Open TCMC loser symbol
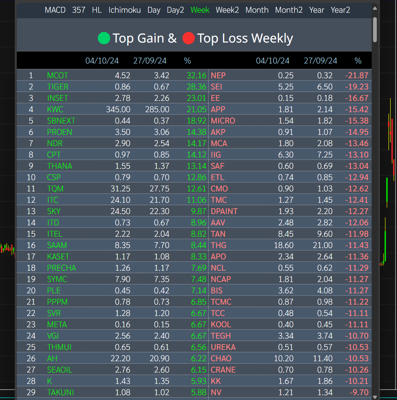The height and width of the screenshot is (400, 397). [221, 302]
